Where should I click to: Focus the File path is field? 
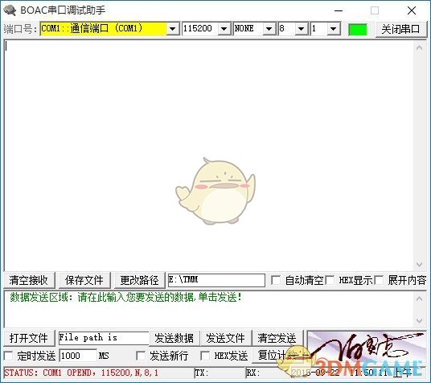[x=104, y=338]
